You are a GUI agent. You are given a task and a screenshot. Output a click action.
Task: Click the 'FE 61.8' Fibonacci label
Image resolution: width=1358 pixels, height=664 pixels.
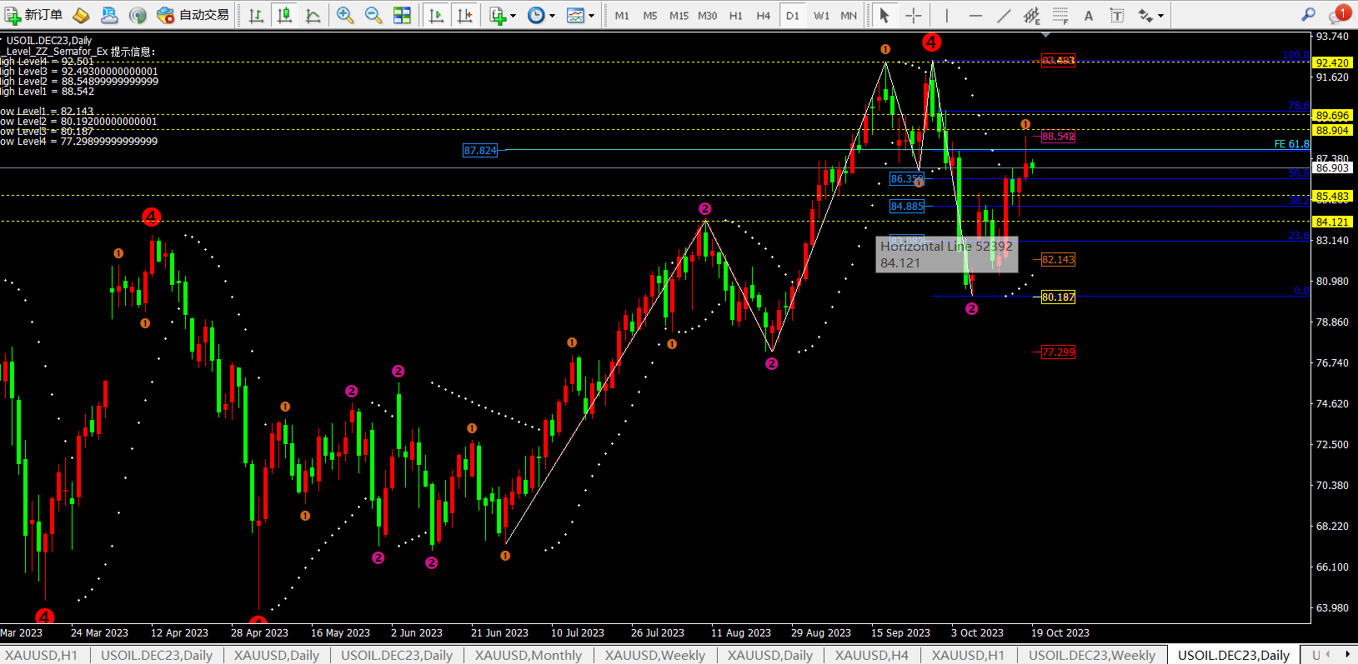(x=1291, y=144)
